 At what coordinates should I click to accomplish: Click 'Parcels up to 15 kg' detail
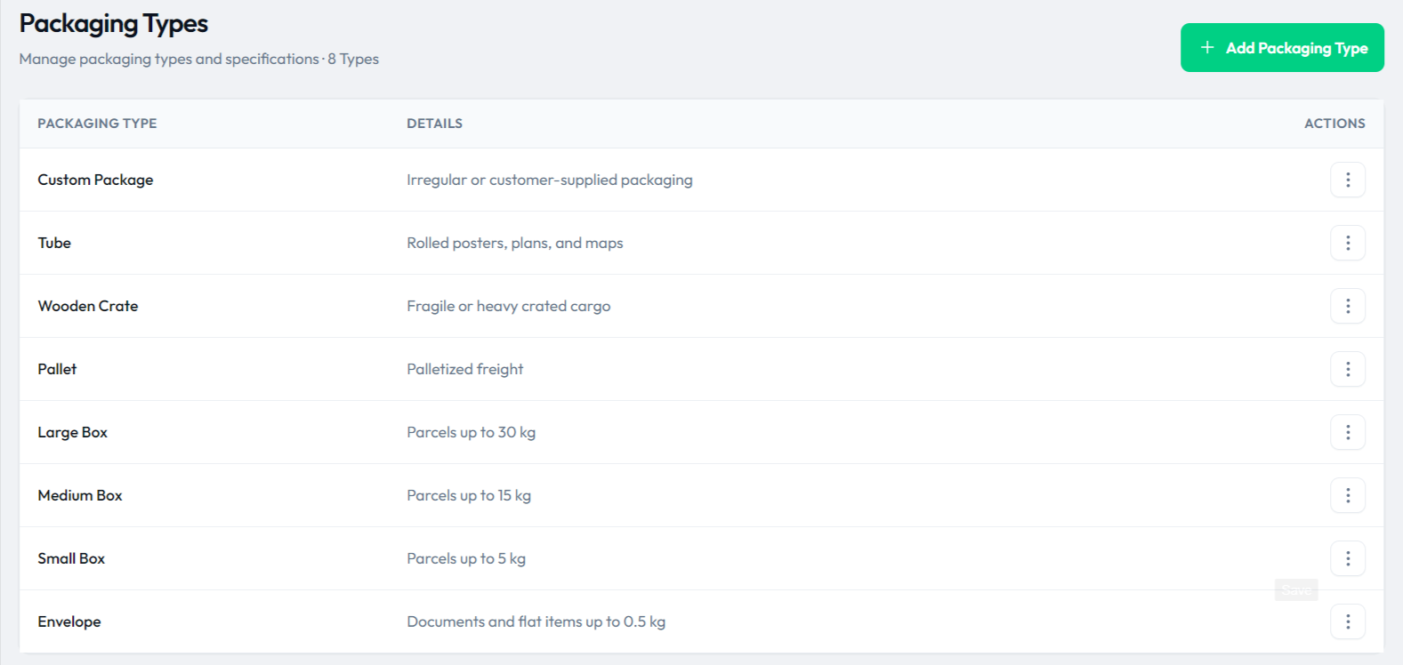(469, 495)
